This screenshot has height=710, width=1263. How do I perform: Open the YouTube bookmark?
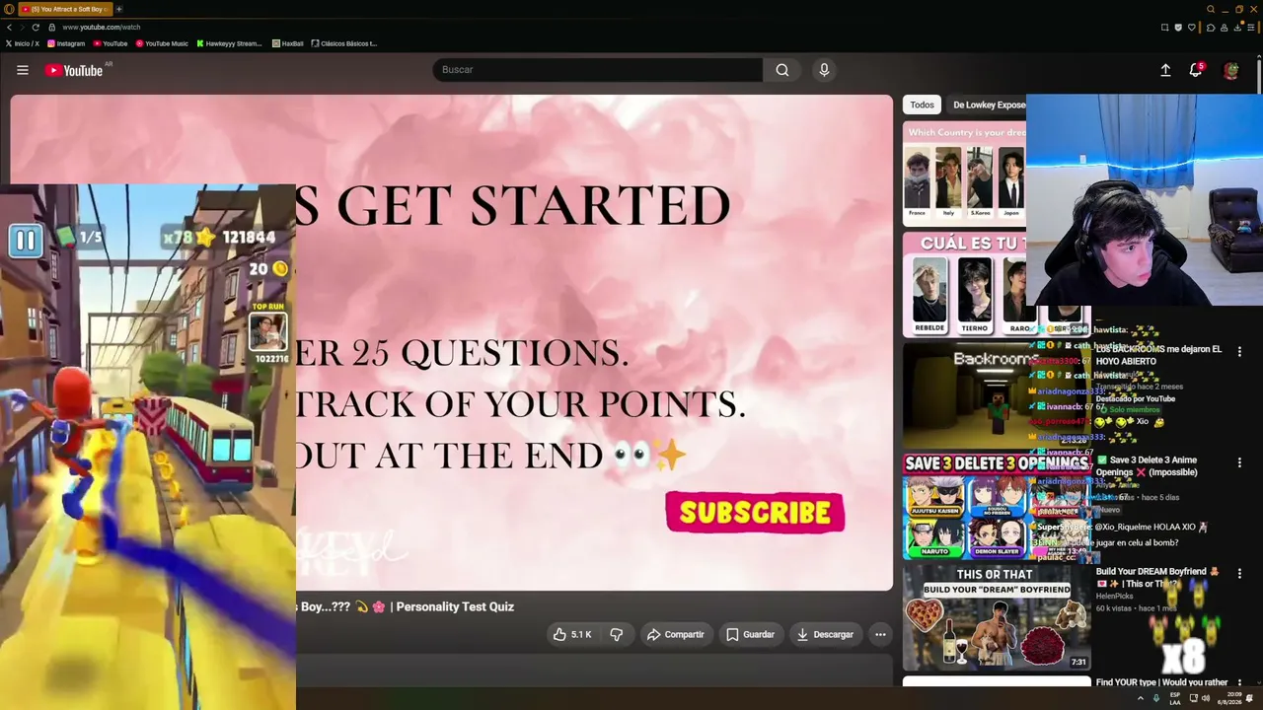[x=111, y=43]
